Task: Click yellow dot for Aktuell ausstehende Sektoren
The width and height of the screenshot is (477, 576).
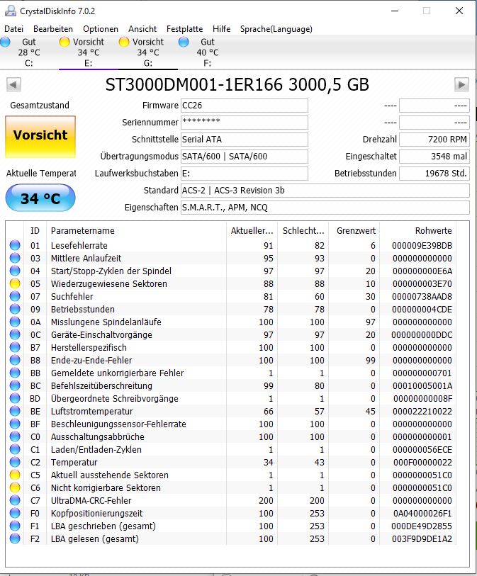Action: [x=15, y=475]
